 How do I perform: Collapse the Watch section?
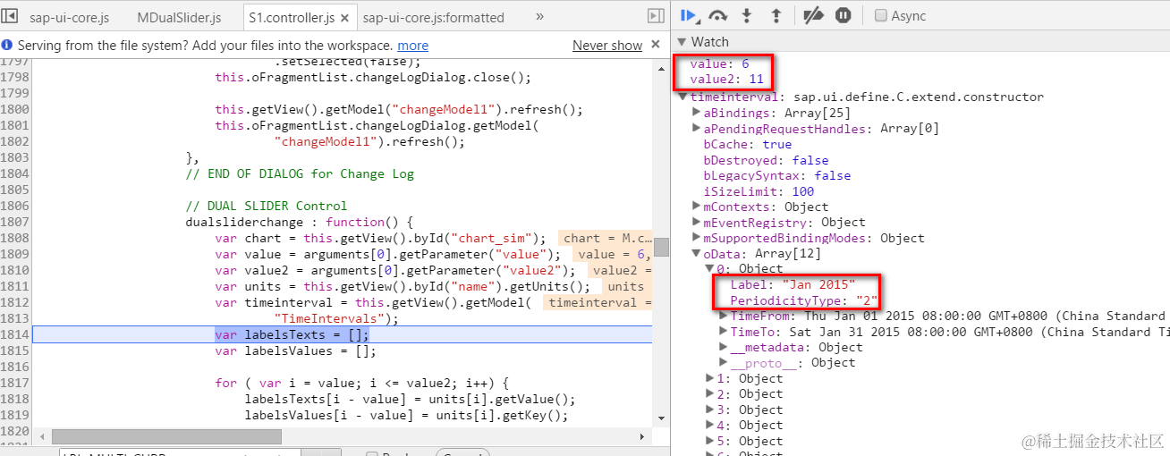(x=682, y=42)
